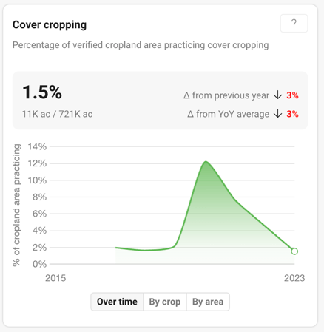The image size is (324, 332).
Task: Click the 1.5% headline value
Action: (x=42, y=92)
